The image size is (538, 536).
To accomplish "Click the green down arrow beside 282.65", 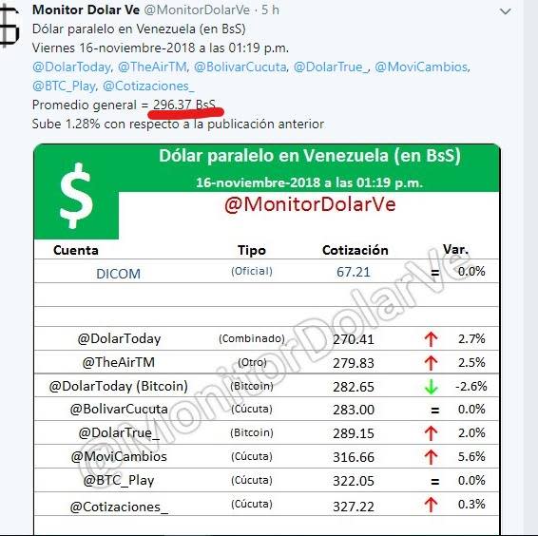I will [x=431, y=387].
